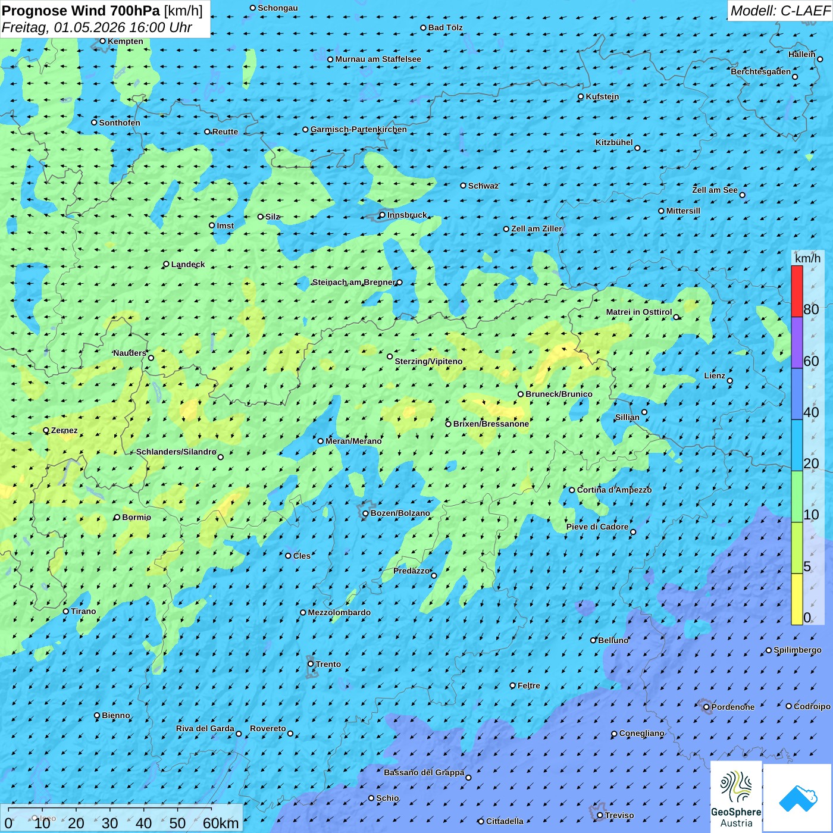This screenshot has height=833, width=833.
Task: Select the Bormio city label
Action: coord(136,517)
